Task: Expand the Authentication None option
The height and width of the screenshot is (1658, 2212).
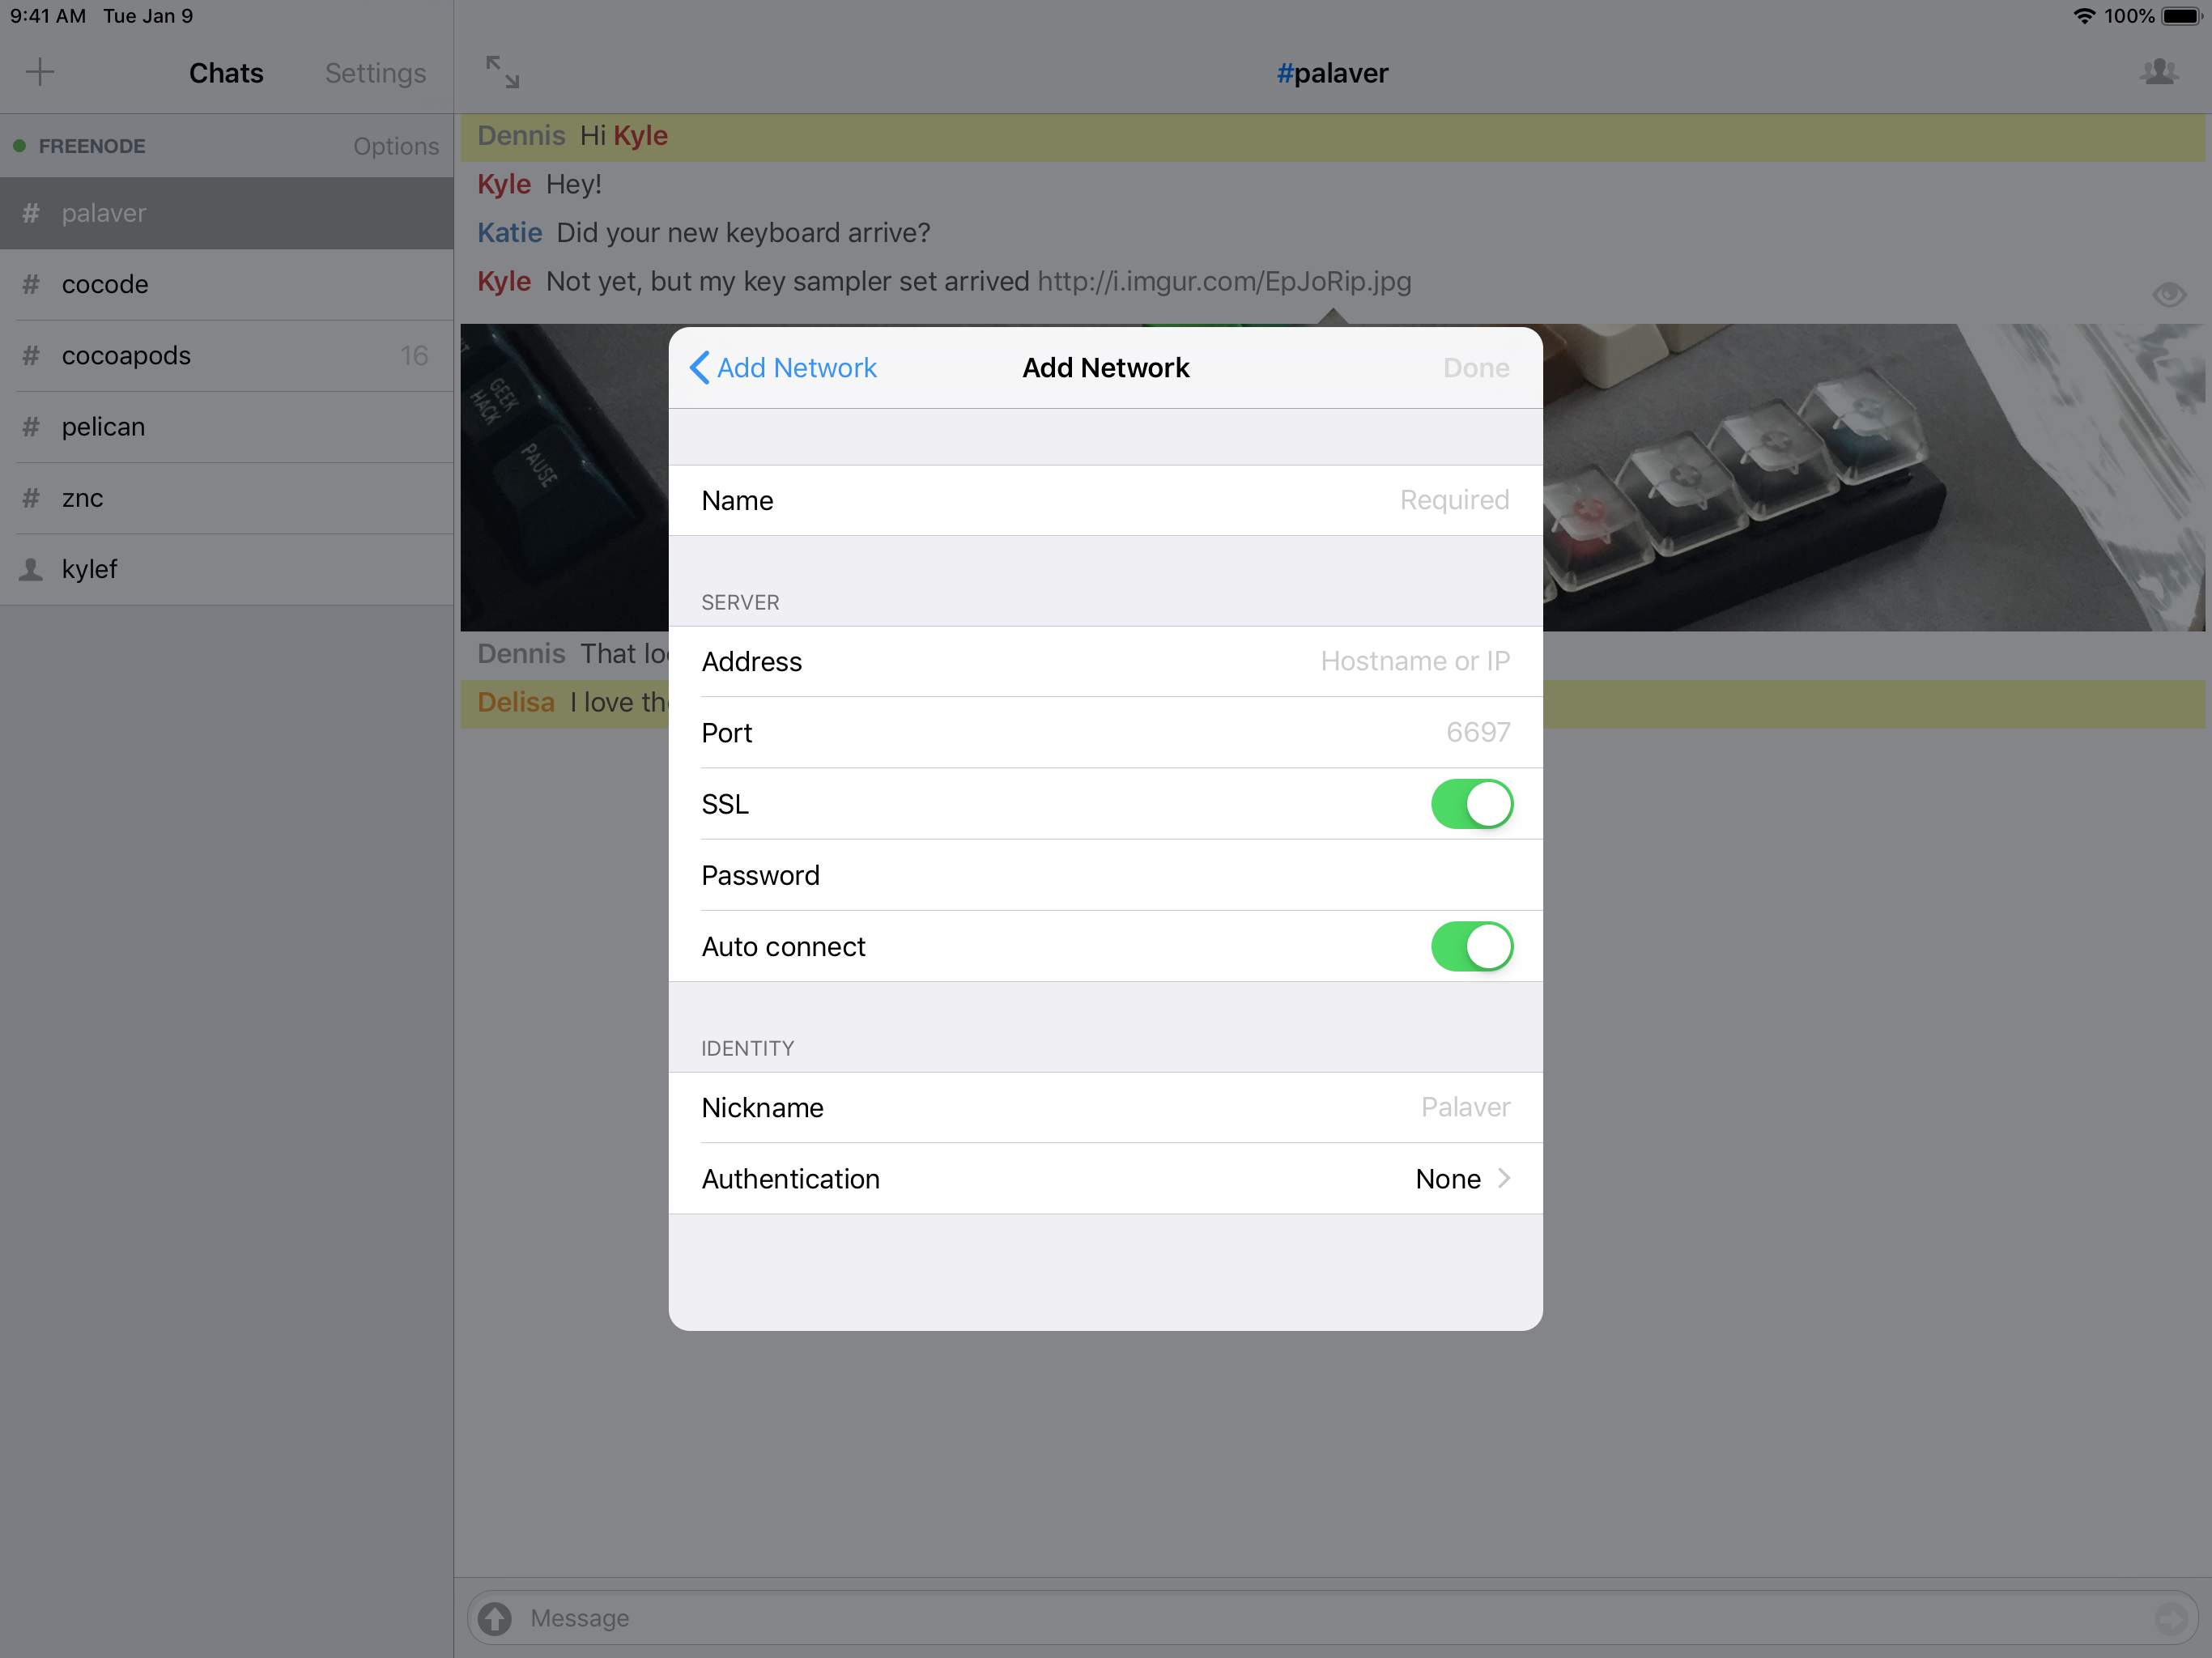Action: (x=1461, y=1179)
